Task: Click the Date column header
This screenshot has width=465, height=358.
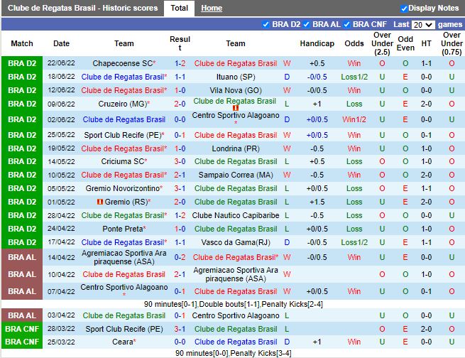Action: (61, 43)
